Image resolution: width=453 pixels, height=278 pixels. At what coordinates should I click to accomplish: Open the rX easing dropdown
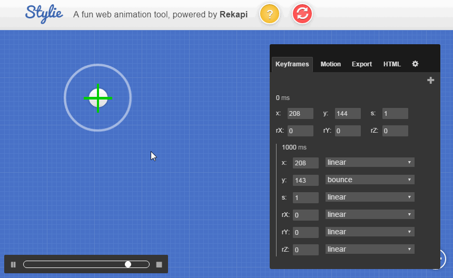pyautogui.click(x=369, y=214)
